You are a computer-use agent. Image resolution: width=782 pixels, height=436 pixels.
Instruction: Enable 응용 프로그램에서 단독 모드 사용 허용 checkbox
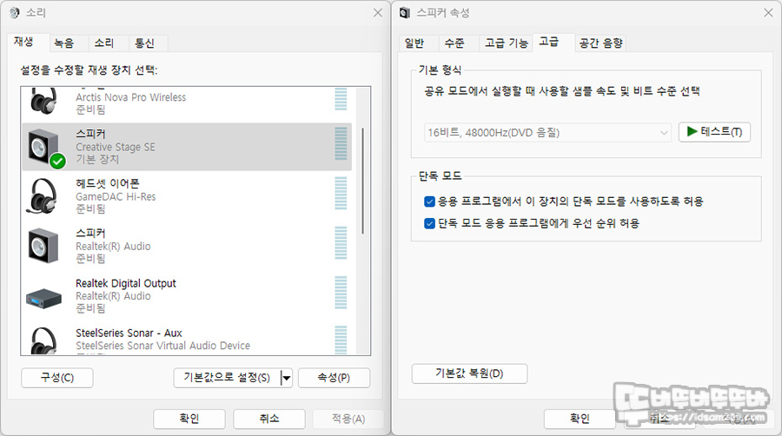429,201
